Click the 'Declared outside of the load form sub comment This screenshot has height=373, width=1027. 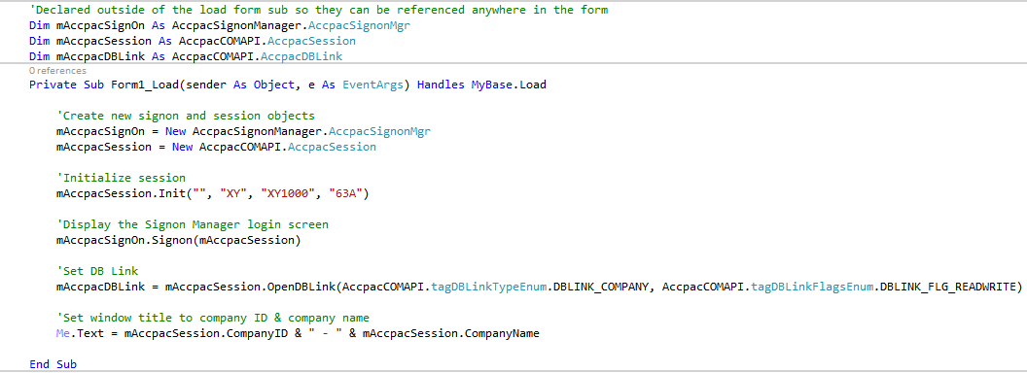click(x=318, y=10)
